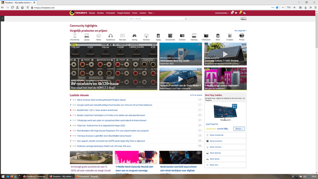The image size is (318, 179).
Task: Open the Printers category icon
Action: click(x=242, y=36)
